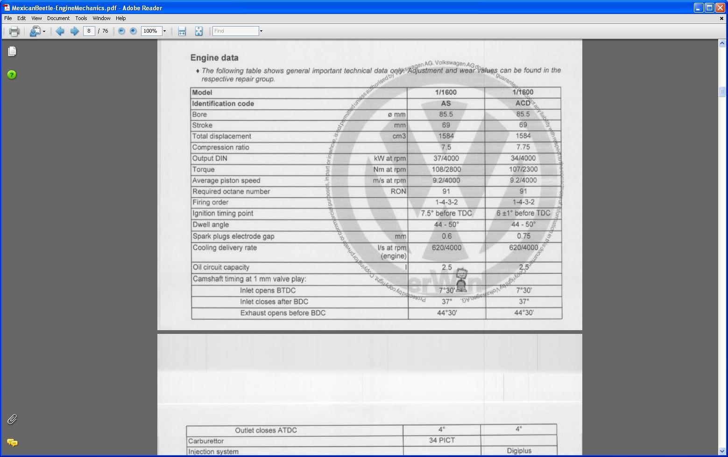The width and height of the screenshot is (728, 457).
Task: Click the 'Identification code' row label
Action: tap(223, 104)
